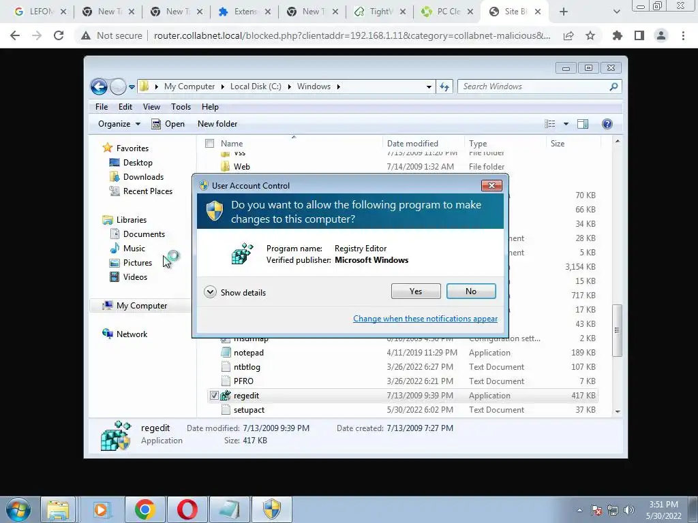
Task: Click the Explorer Back arrow button
Action: 100,86
